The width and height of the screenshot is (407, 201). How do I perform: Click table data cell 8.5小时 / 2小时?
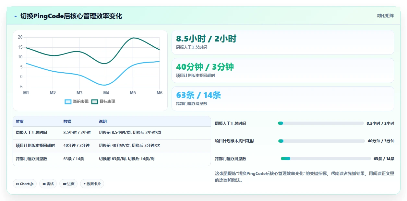coord(77,133)
